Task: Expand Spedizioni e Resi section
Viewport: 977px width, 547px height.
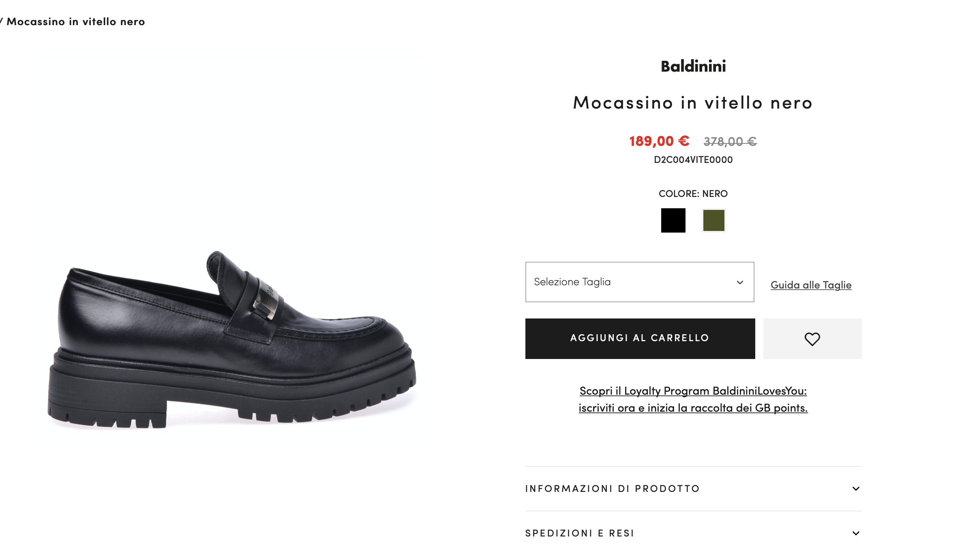Action: pyautogui.click(x=693, y=533)
